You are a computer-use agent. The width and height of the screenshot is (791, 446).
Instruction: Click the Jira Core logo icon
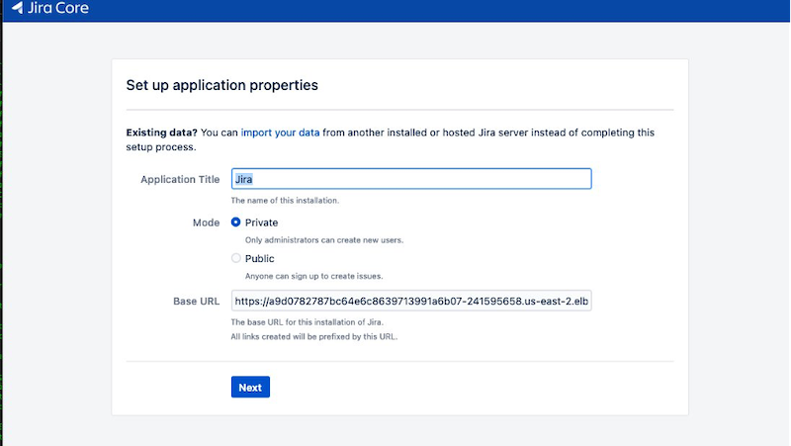click(17, 7)
